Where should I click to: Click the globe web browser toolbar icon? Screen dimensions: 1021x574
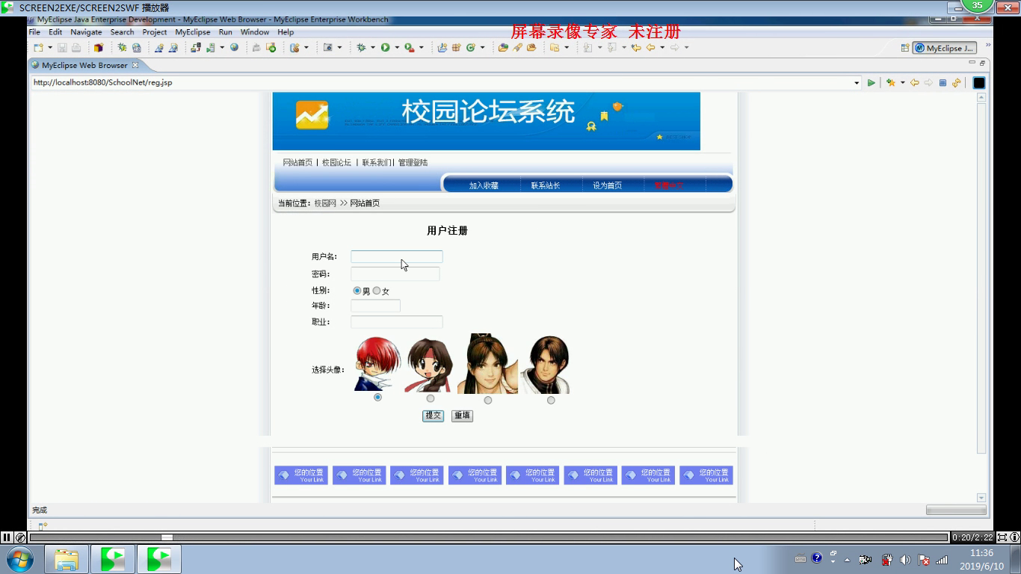234,47
